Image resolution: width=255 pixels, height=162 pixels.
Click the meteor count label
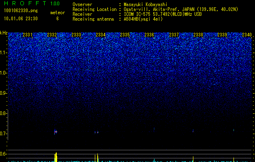pos(58,13)
